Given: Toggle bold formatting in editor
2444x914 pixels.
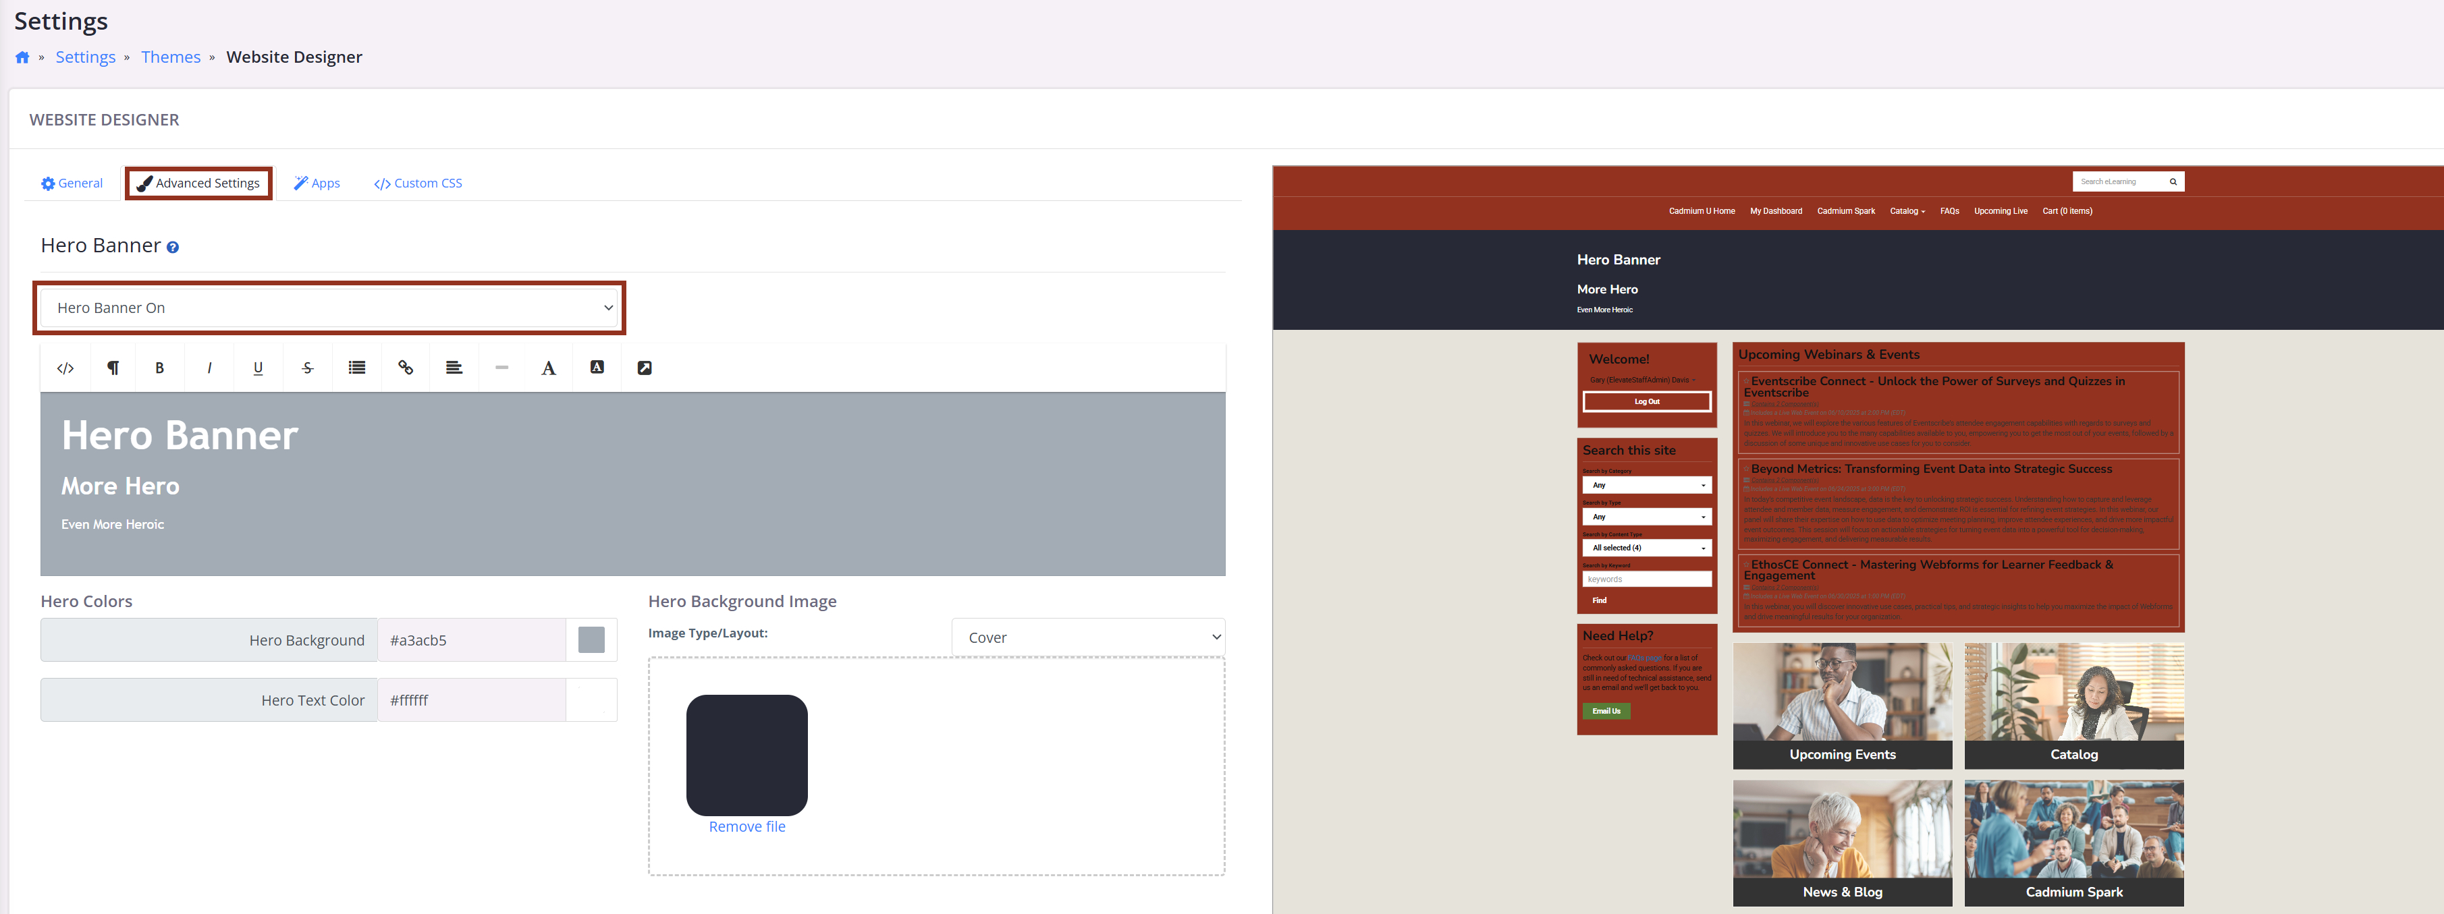Looking at the screenshot, I should click(x=159, y=368).
